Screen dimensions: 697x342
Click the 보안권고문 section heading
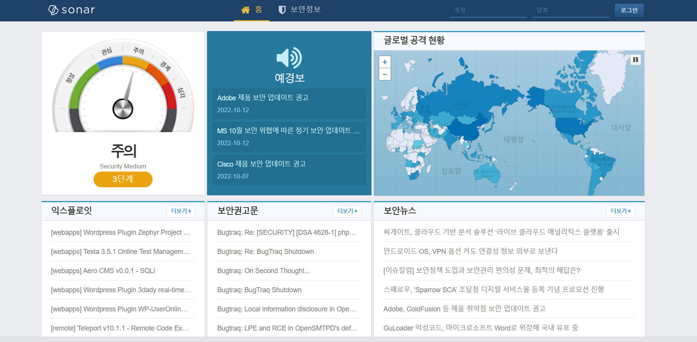[238, 211]
